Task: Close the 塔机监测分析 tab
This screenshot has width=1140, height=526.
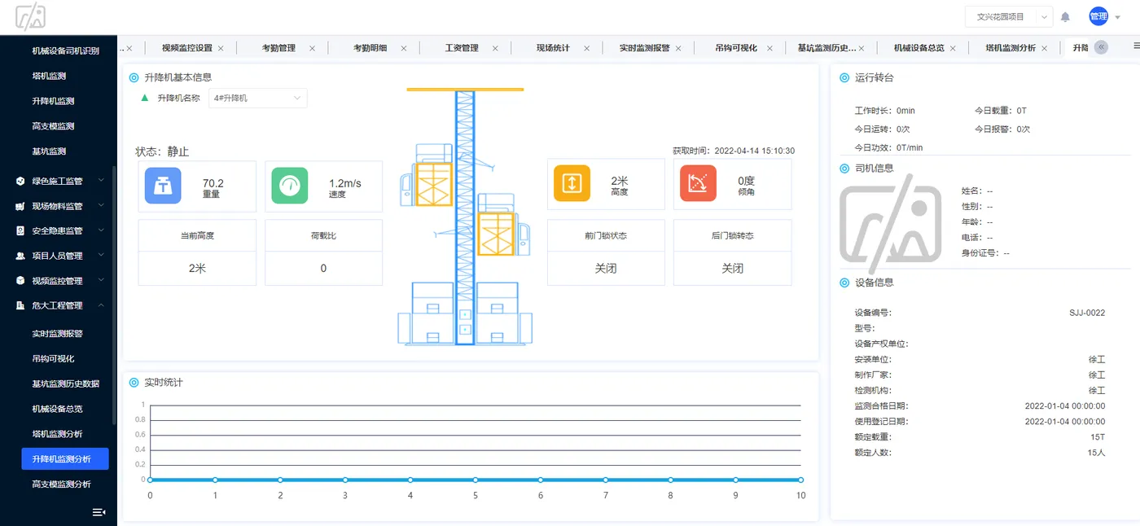Action: pyautogui.click(x=1045, y=48)
